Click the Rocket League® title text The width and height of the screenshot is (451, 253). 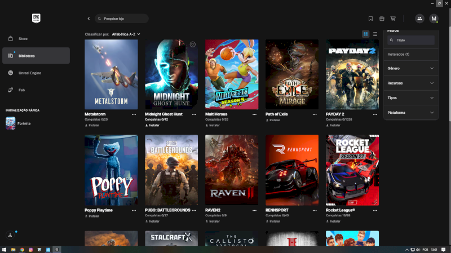[341, 210]
